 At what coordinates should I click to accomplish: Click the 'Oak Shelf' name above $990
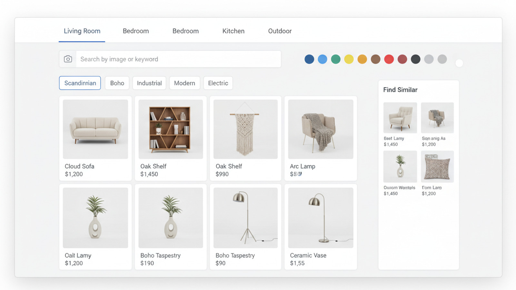[x=229, y=166]
